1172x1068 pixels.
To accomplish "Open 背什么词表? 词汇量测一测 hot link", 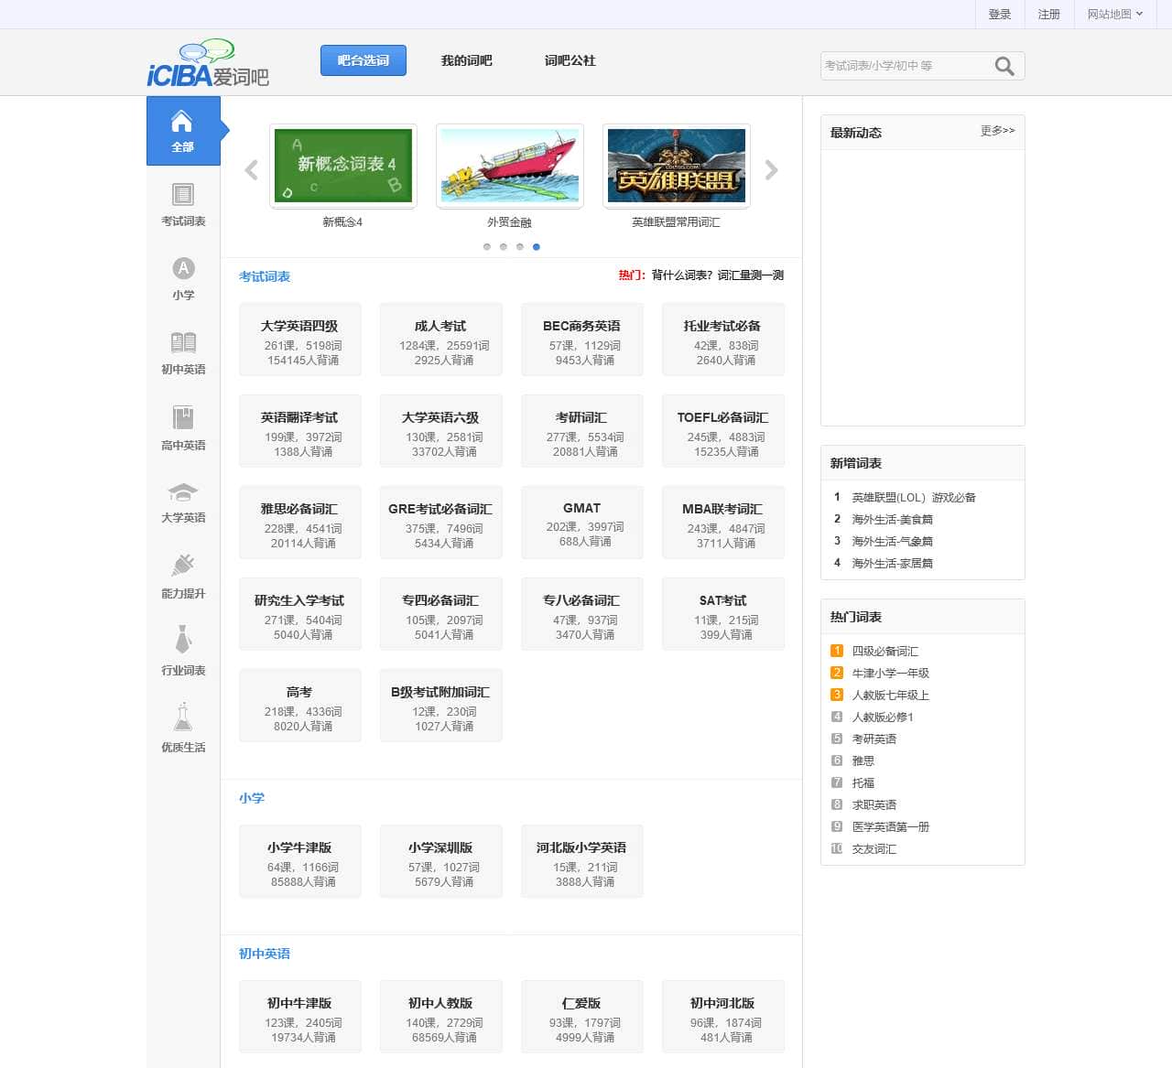I will pos(718,275).
